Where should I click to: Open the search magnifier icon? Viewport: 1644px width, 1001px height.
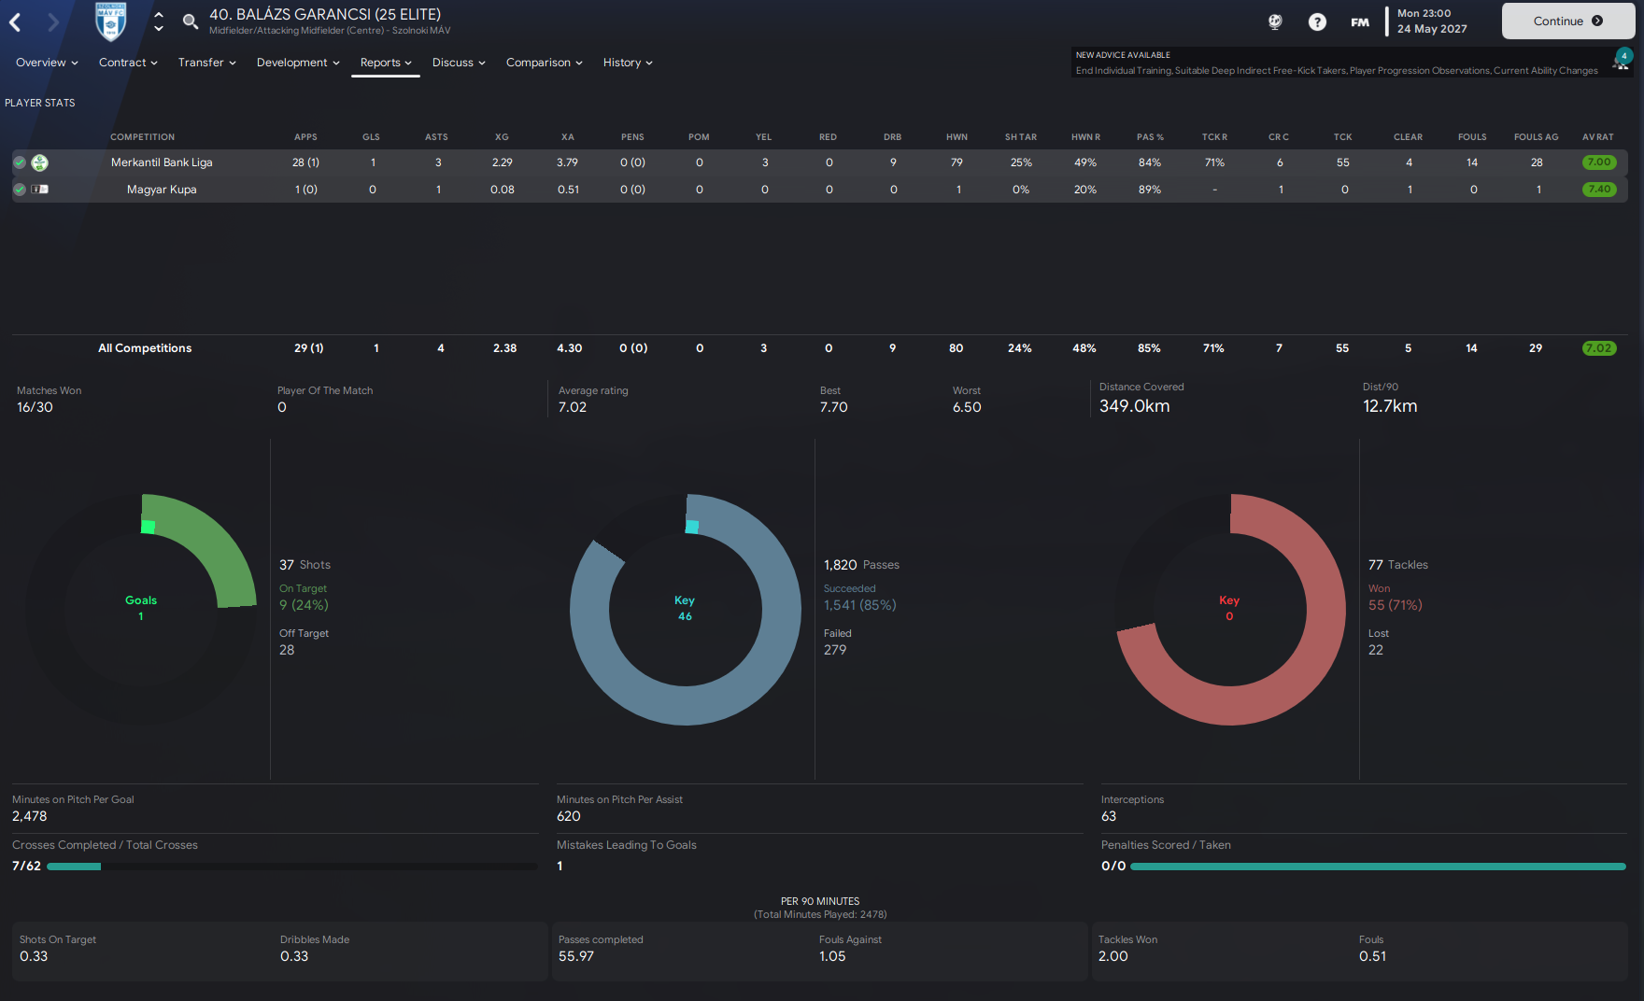(190, 21)
